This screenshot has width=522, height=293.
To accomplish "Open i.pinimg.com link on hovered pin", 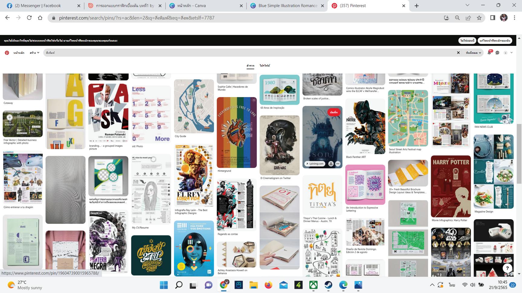I will [314, 164].
